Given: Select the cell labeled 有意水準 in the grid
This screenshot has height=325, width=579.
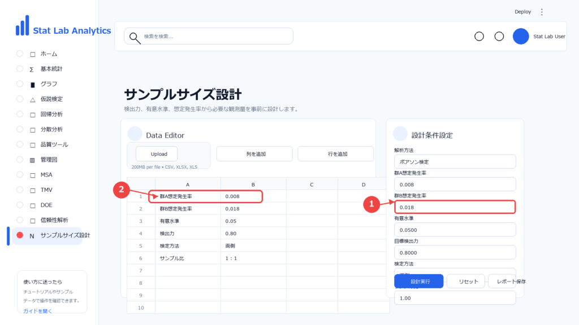Looking at the screenshot, I should click(188, 221).
